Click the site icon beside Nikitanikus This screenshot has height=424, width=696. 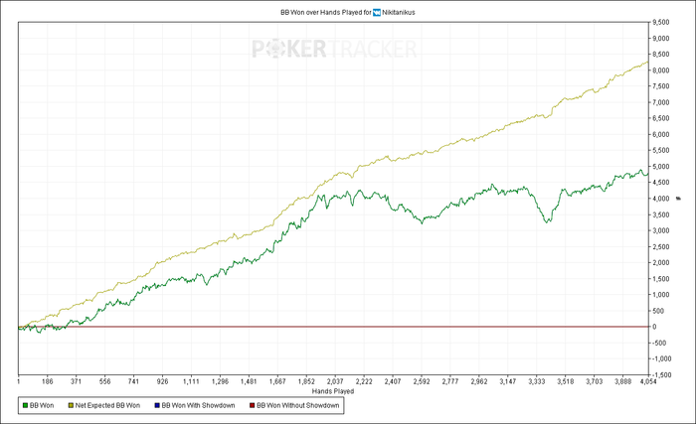[377, 13]
